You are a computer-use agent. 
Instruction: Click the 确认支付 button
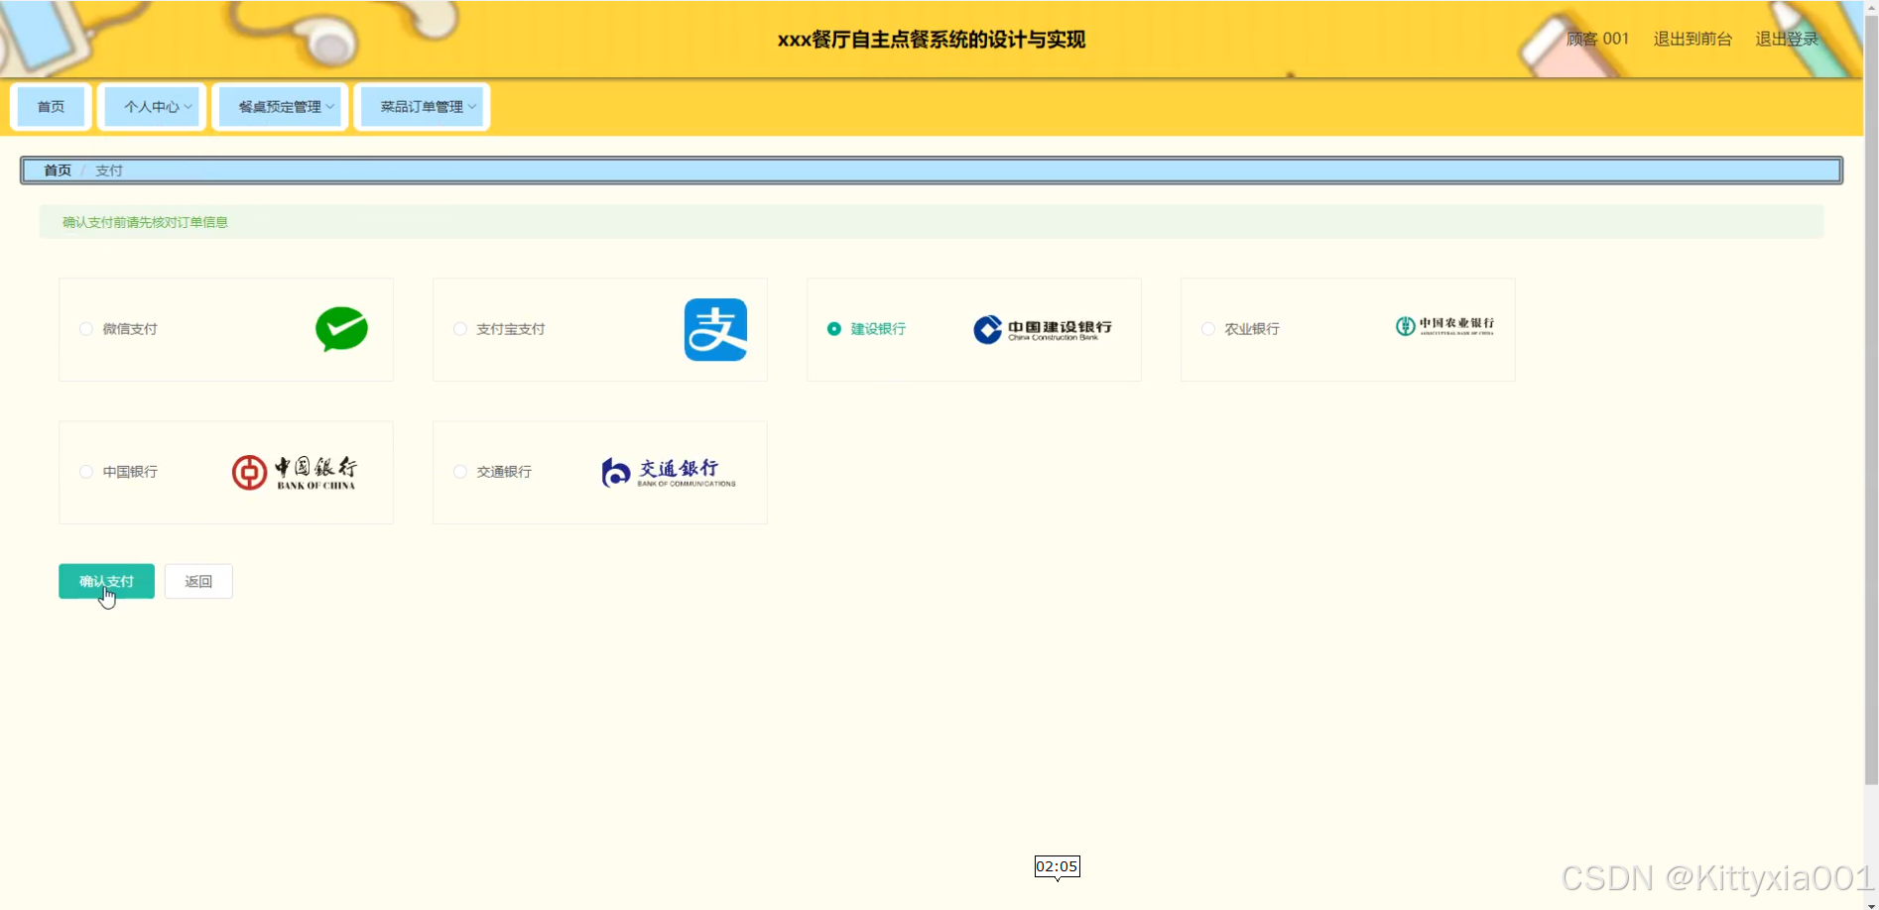[106, 581]
